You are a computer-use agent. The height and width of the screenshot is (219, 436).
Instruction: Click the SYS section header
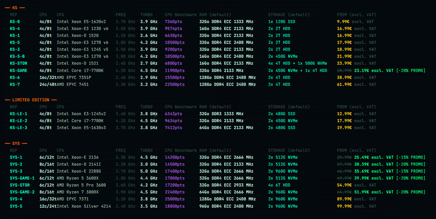tap(16, 144)
